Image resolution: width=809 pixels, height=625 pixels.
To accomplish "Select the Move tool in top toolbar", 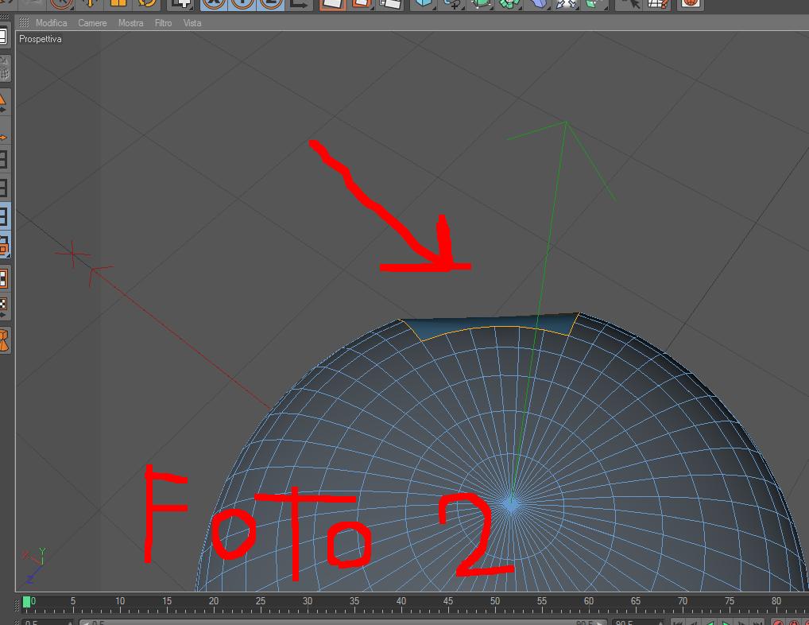I will pyautogui.click(x=90, y=4).
